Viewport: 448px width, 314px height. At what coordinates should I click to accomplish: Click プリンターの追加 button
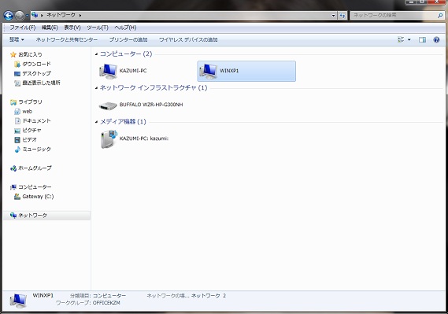coord(128,39)
